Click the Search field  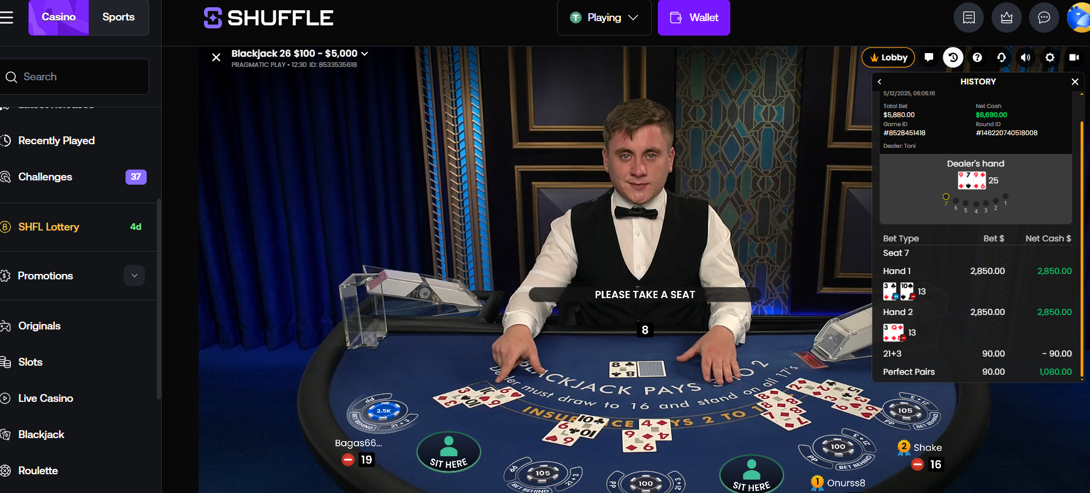click(x=75, y=77)
